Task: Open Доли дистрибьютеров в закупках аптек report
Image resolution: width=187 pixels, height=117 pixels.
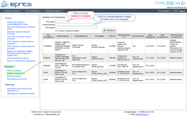Action: pyautogui.click(x=21, y=28)
